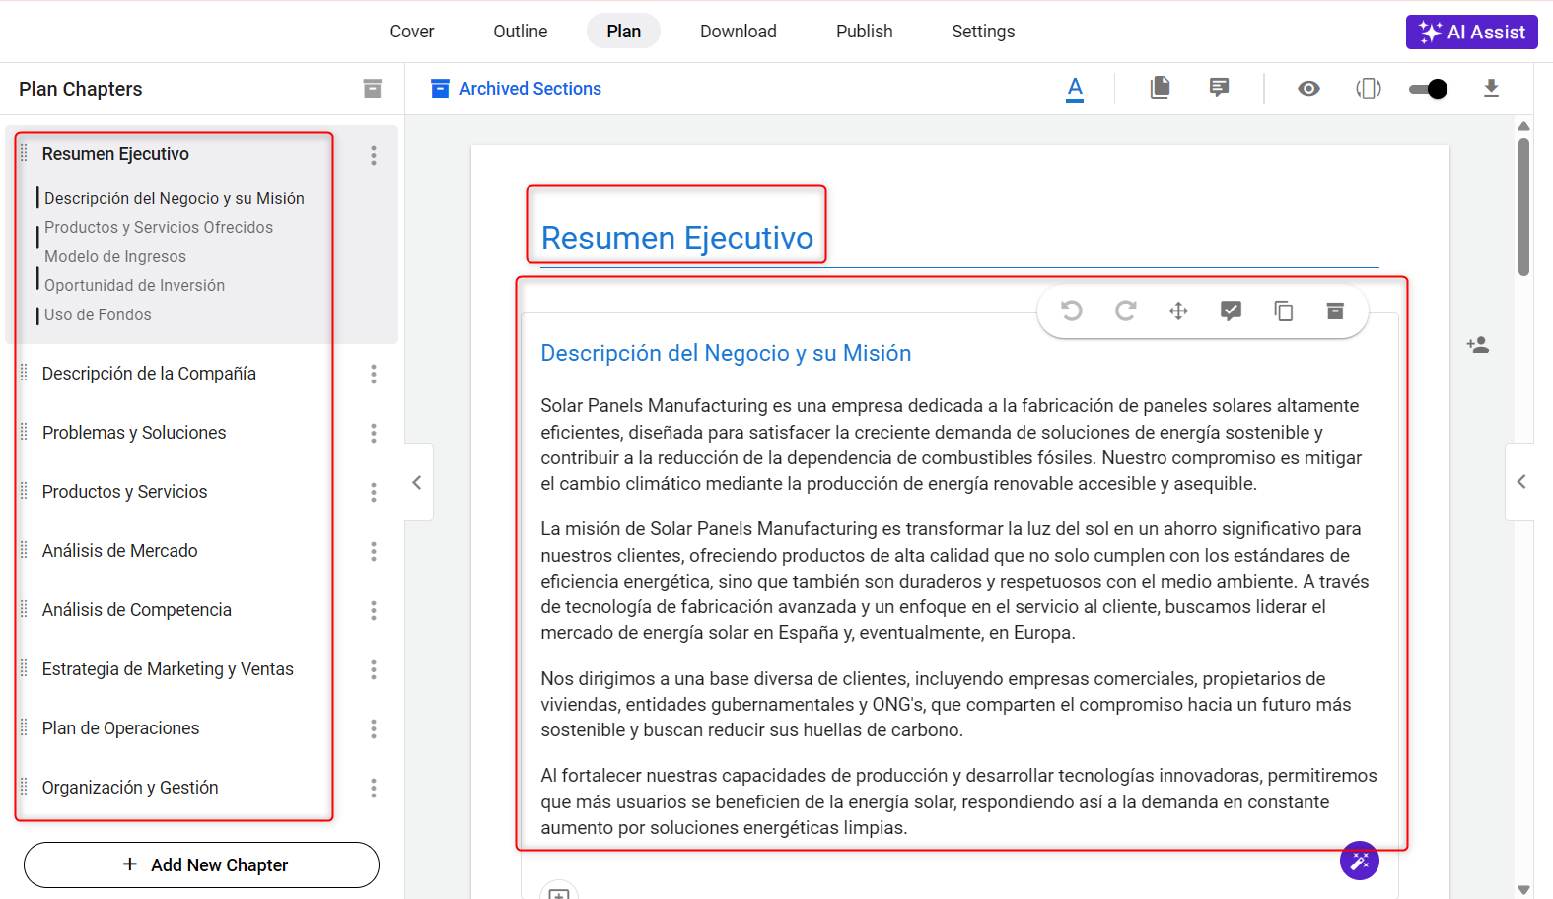Select Plan de Operaciones chapter
Screen dimensions: 1553x899
pyautogui.click(x=121, y=728)
